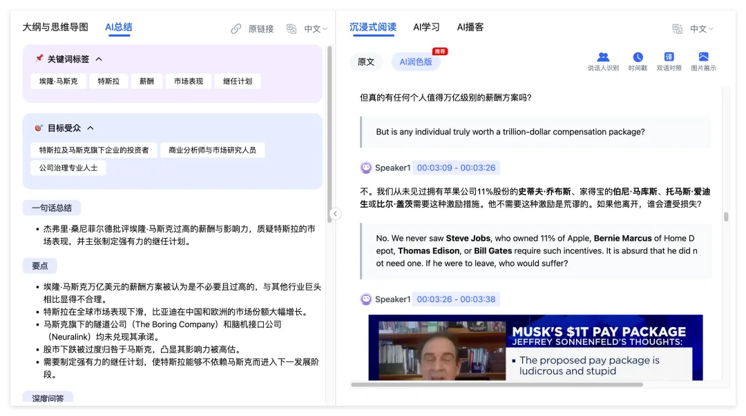Click the translate icon in right panel header
The width and height of the screenshot is (746, 416).
[678, 29]
